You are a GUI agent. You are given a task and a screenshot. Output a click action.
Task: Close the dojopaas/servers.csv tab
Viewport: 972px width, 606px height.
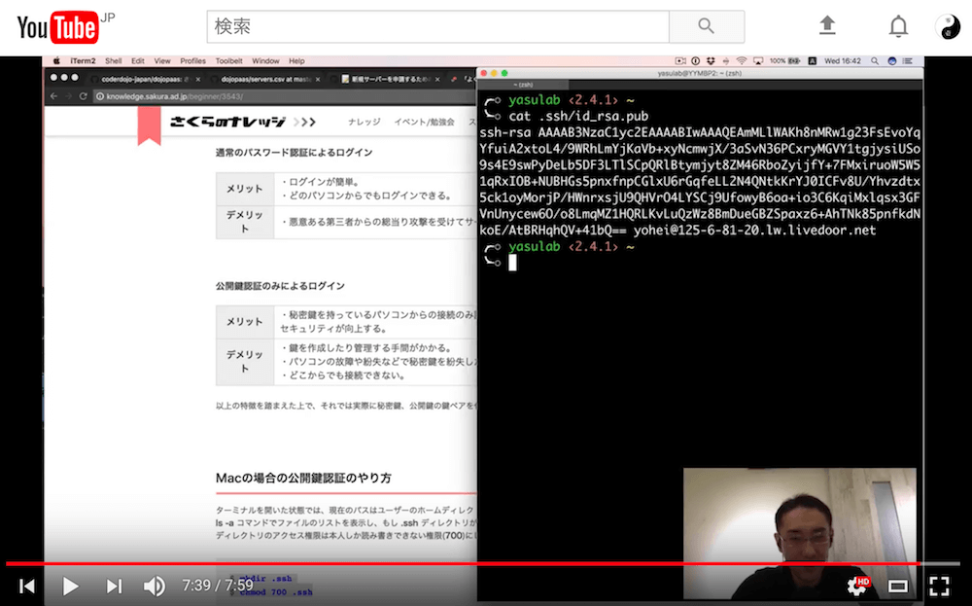tap(318, 80)
